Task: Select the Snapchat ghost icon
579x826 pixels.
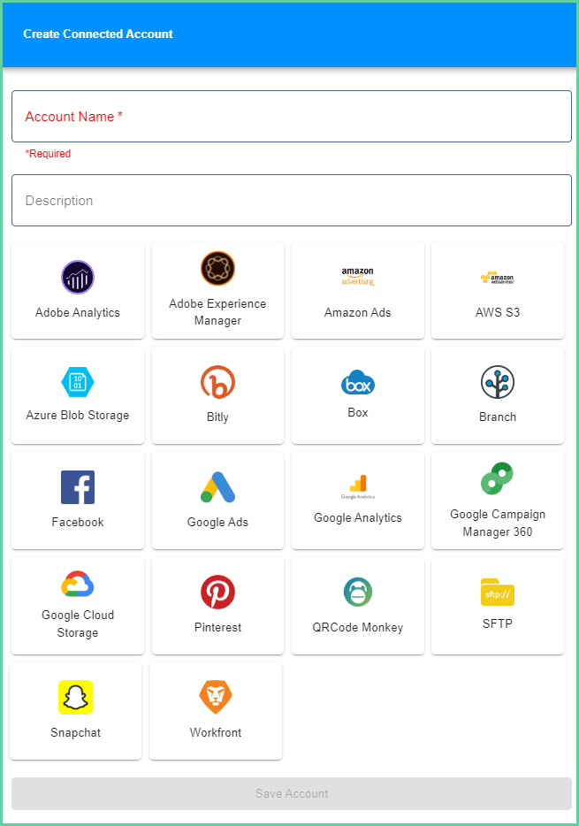Action: click(x=75, y=698)
